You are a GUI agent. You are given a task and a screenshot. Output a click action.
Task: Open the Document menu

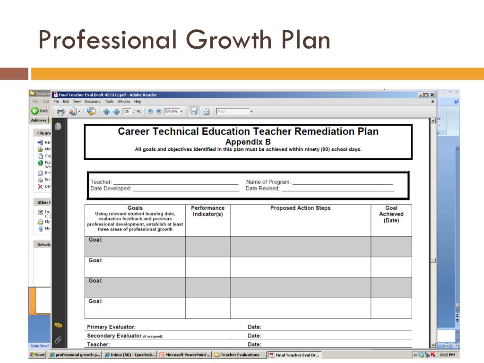point(93,101)
